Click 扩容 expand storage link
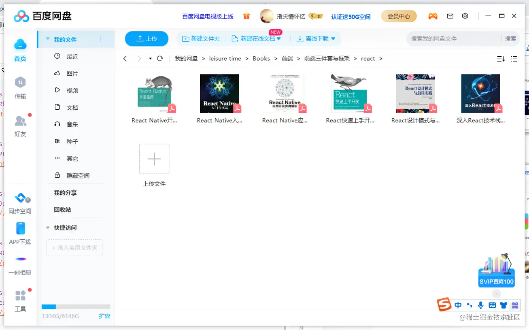The height and width of the screenshot is (330, 529). [104, 316]
